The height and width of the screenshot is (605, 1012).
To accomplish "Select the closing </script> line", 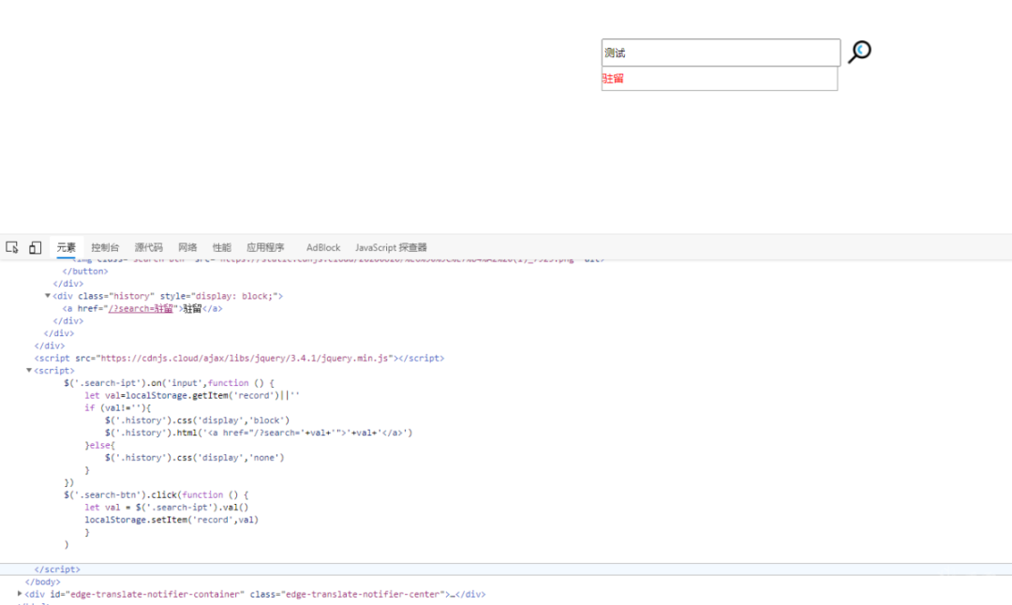I will (57, 569).
